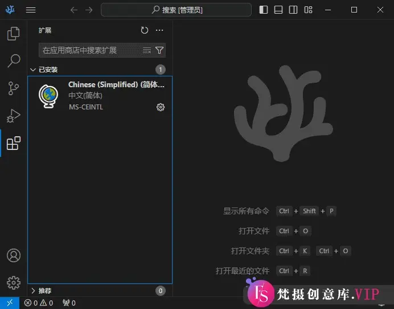
Task: Select the Chinese (Simplified) extension entry
Action: (100, 96)
